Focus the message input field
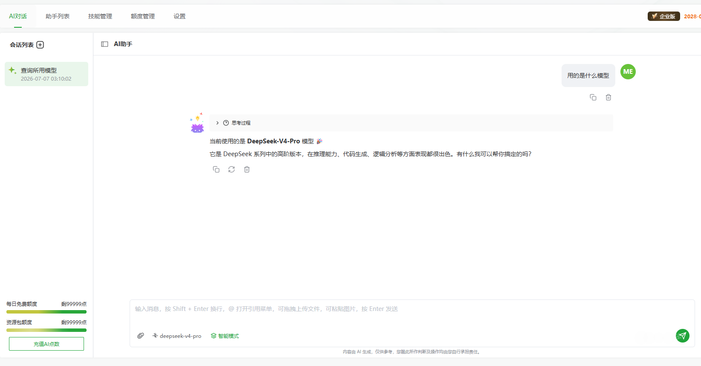The image size is (701, 366). [412, 314]
